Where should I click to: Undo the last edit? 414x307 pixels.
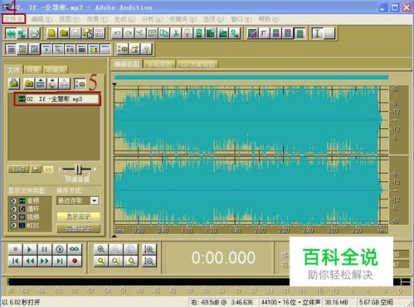(x=117, y=33)
